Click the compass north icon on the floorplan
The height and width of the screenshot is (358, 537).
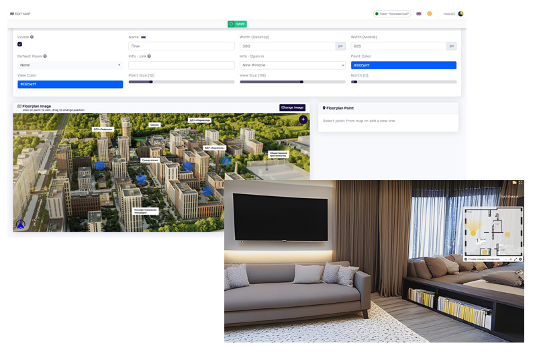(20, 224)
